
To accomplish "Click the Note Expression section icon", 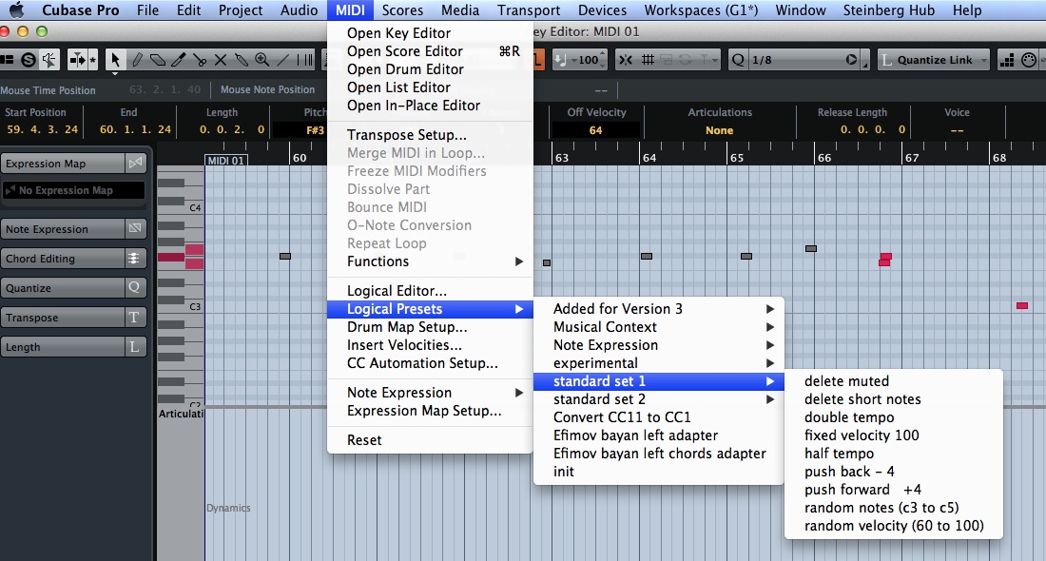I will pyautogui.click(x=135, y=229).
